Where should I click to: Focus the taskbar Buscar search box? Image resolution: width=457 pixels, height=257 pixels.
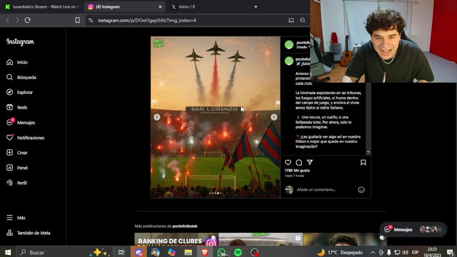(x=64, y=252)
